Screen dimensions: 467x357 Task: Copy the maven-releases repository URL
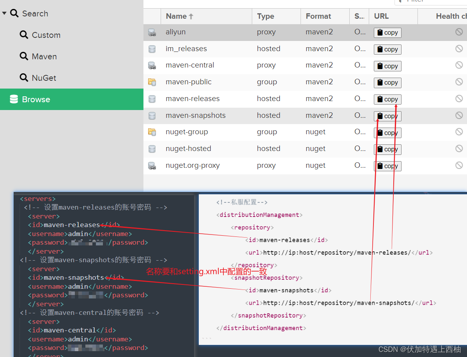pos(387,99)
